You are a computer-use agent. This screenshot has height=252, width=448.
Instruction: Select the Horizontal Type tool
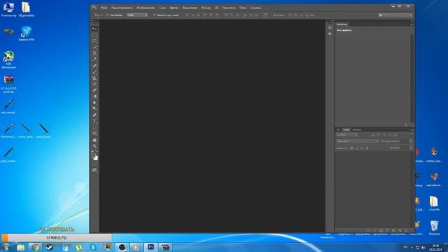pos(94,121)
